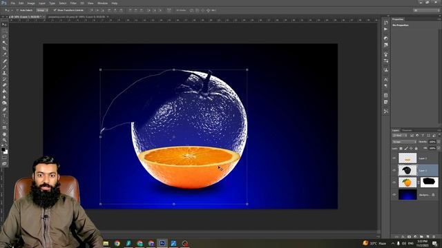This screenshot has width=442, height=248.
Task: Select the Horizontal Type tool
Action: pos(4,116)
